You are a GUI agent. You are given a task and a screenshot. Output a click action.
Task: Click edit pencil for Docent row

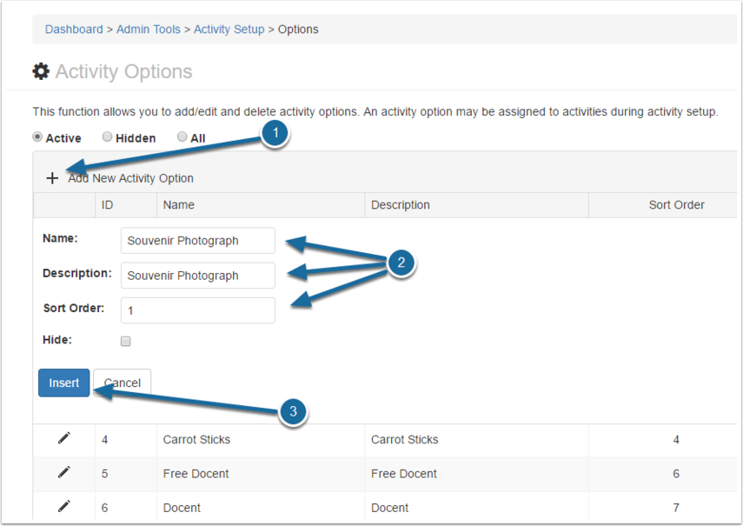click(x=64, y=507)
